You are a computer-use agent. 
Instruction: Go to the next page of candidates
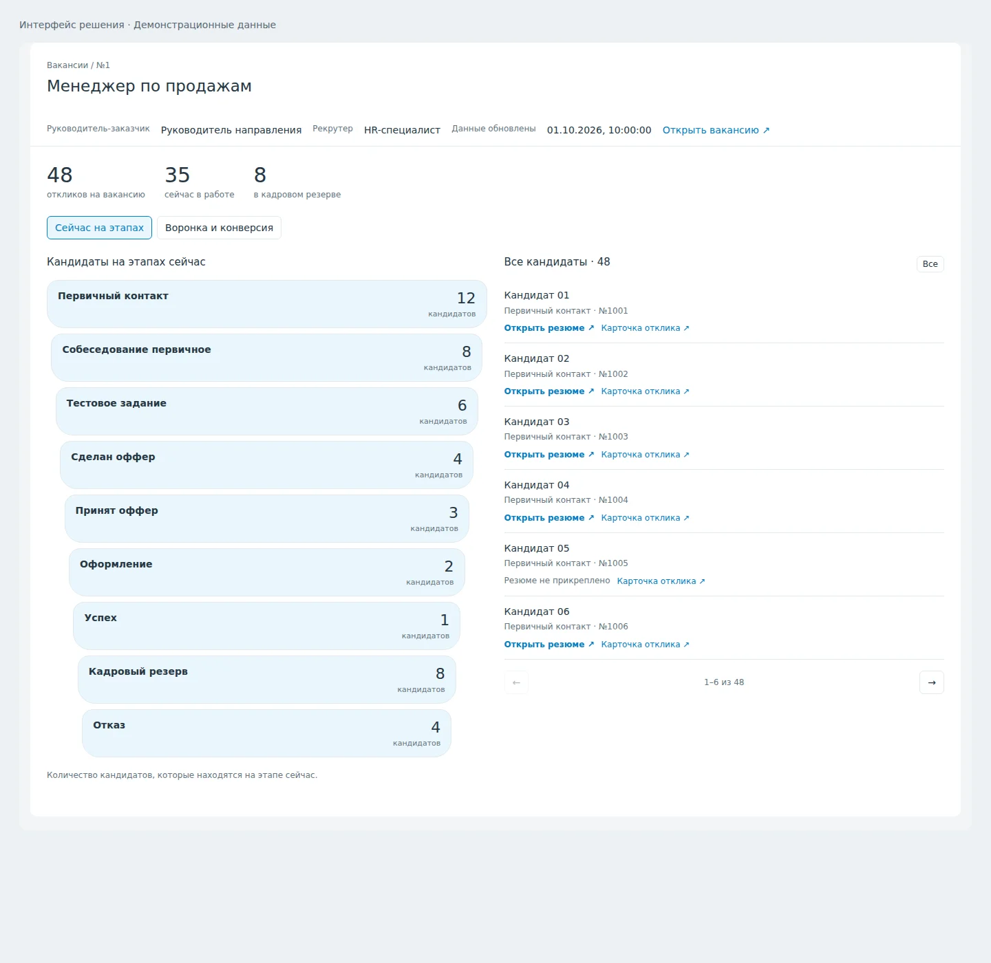pyautogui.click(x=931, y=682)
